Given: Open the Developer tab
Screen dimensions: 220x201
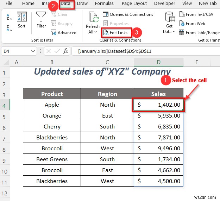Looking at the screenshot, I should point(165,4).
